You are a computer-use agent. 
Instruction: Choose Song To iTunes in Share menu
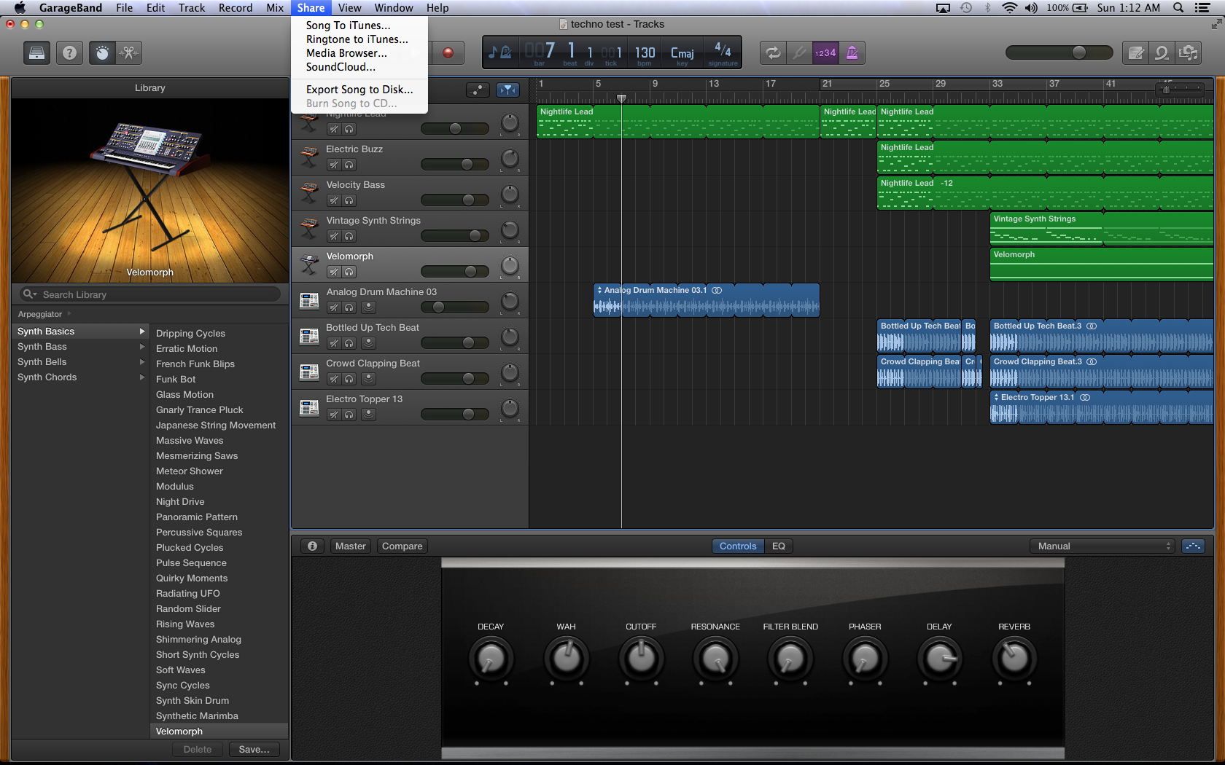click(348, 25)
